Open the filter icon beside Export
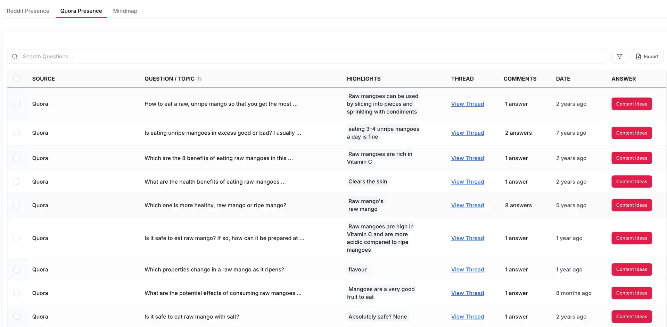667x327 pixels. (x=619, y=56)
